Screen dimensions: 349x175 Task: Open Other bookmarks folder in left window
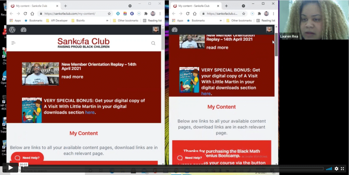[x=125, y=20]
